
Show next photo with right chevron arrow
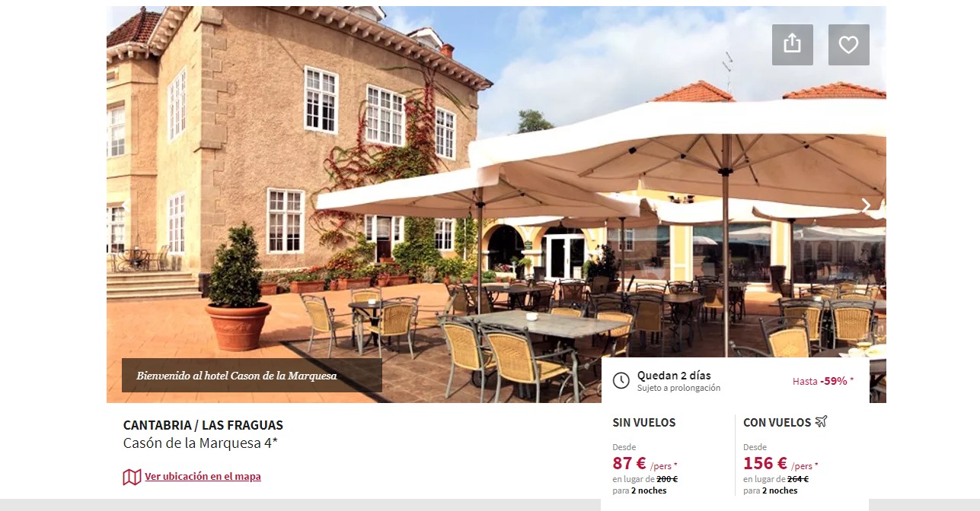click(866, 205)
